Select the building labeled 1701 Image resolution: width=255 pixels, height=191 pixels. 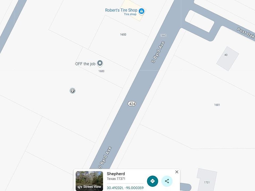(x=207, y=180)
